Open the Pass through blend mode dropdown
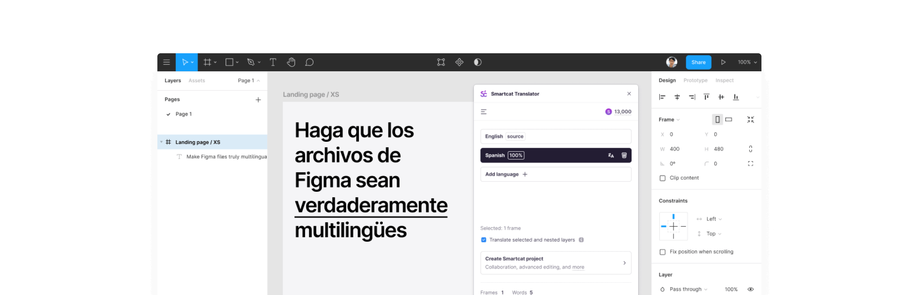 [x=688, y=289]
